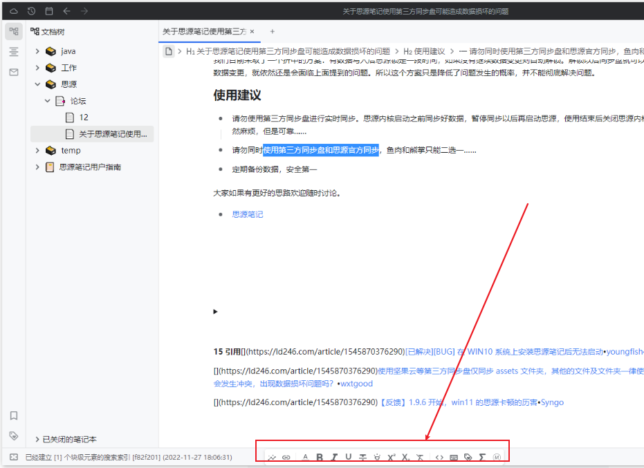Insert hyperlink using the link icon
The width and height of the screenshot is (644, 468).
286,457
